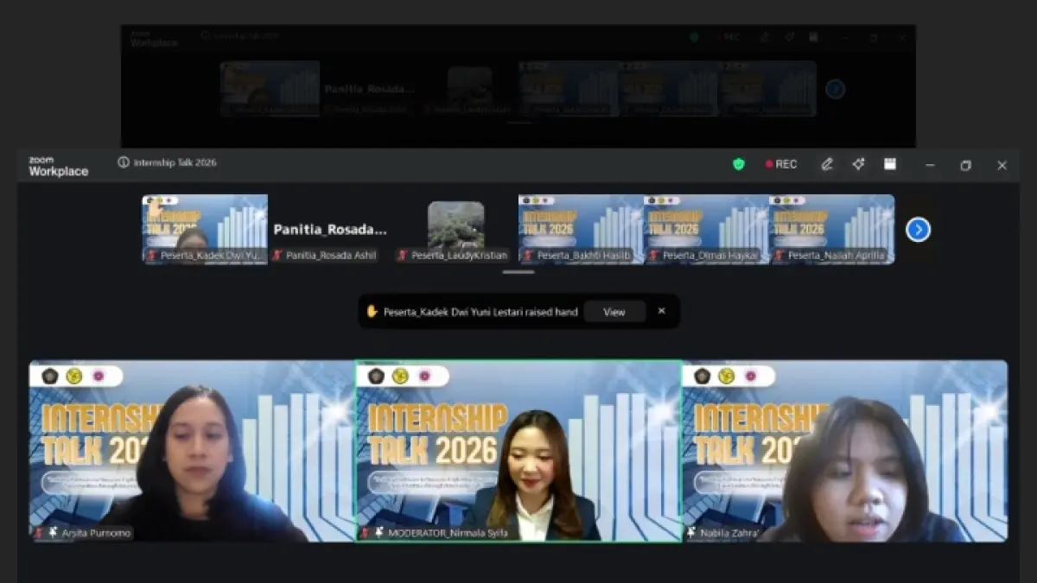Click the meeting title Internship Talk 2026

[x=175, y=162]
